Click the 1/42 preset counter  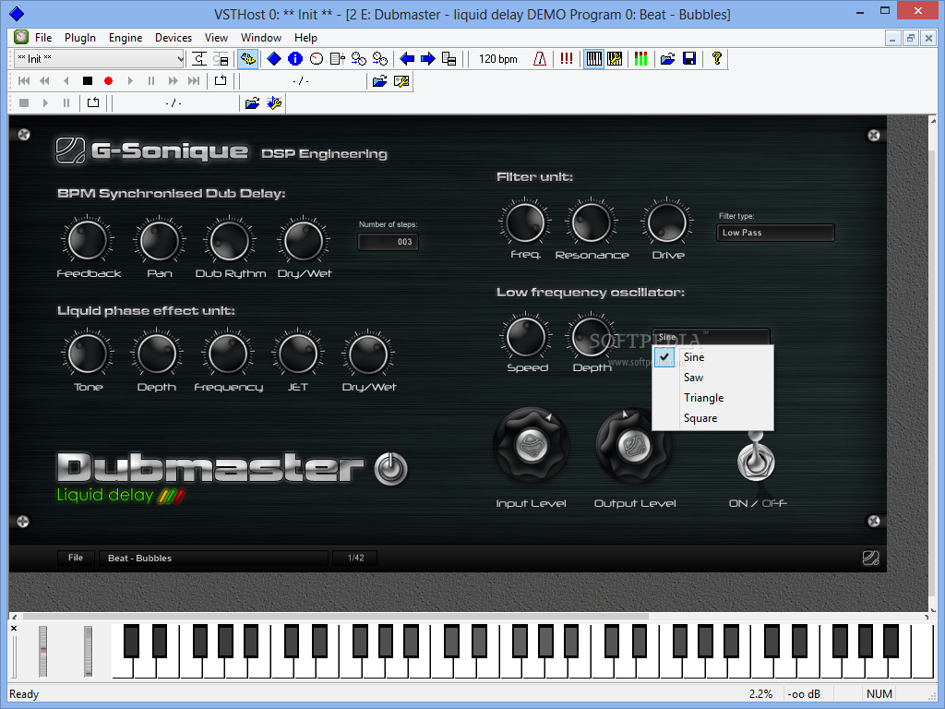[x=355, y=559]
